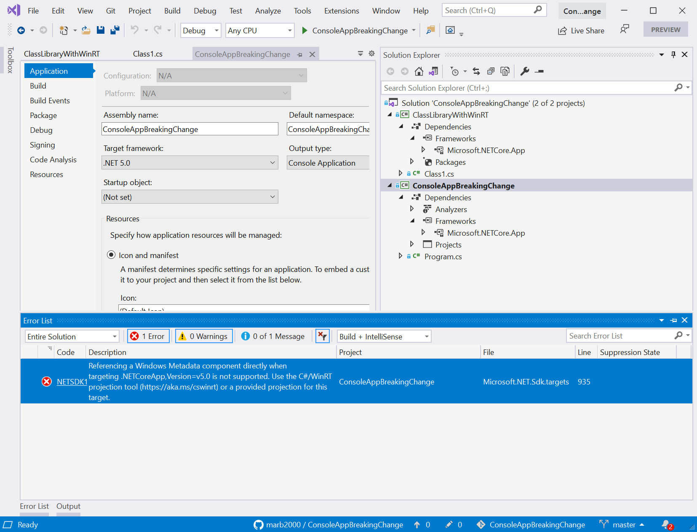Select the Signing page in project settings
Viewport: 697px width, 532px height.
coord(42,145)
